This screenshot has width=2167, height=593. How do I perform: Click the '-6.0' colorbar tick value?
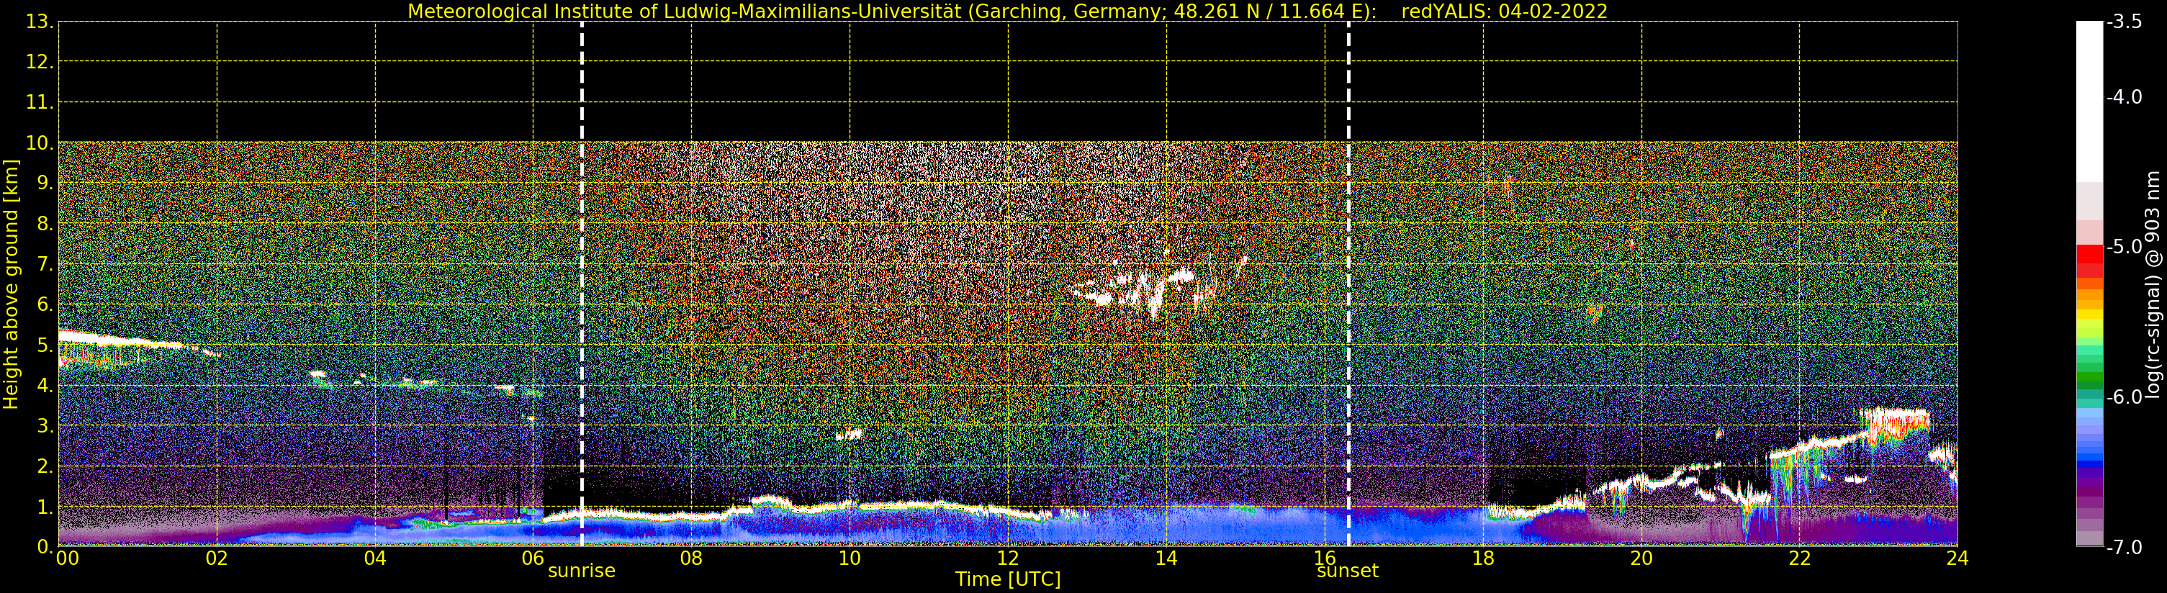click(x=2124, y=397)
